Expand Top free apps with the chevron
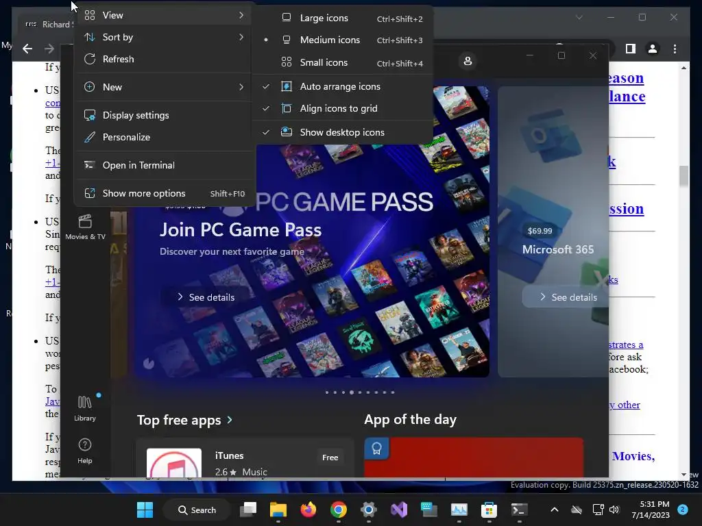Viewport: 702px width, 526px height. (x=230, y=420)
